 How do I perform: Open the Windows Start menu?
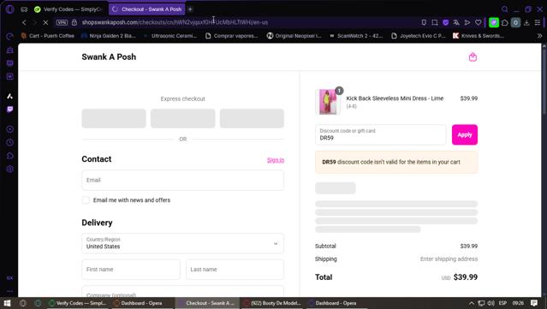click(x=7, y=303)
